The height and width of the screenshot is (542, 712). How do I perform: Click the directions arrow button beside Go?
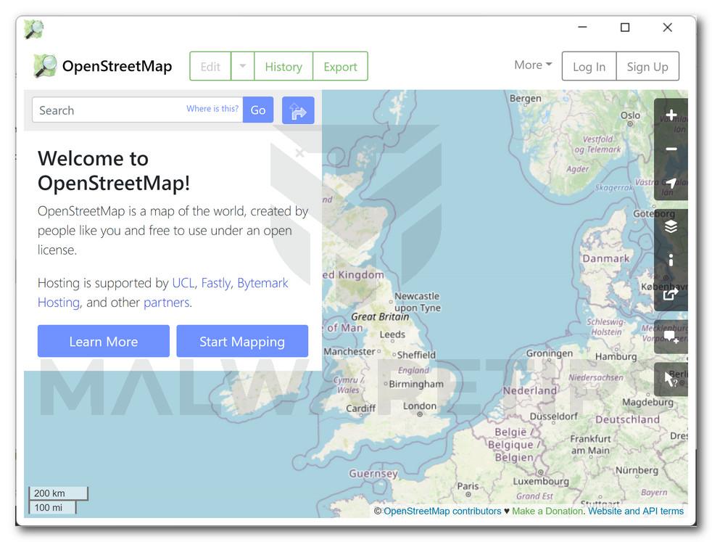tap(298, 110)
